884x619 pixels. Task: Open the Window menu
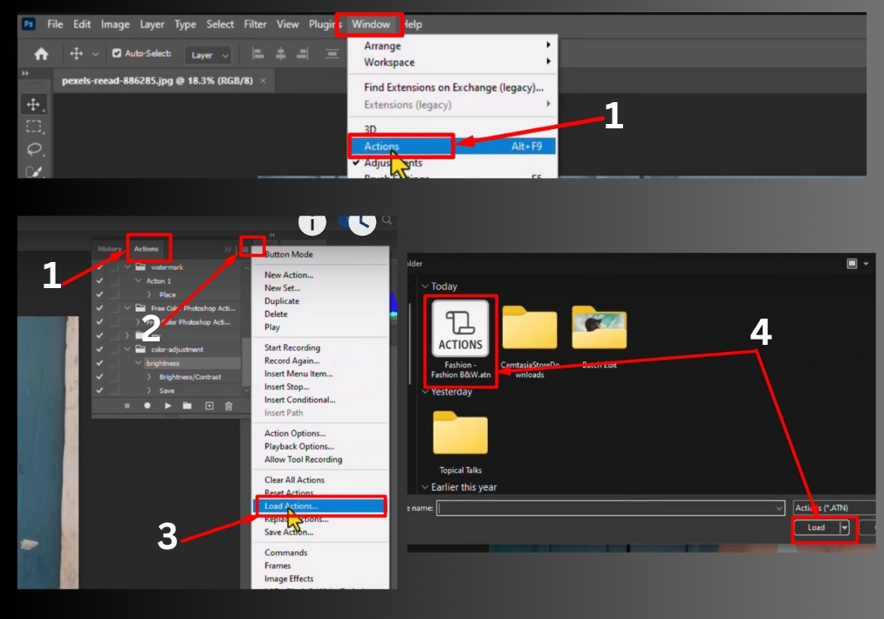point(370,24)
